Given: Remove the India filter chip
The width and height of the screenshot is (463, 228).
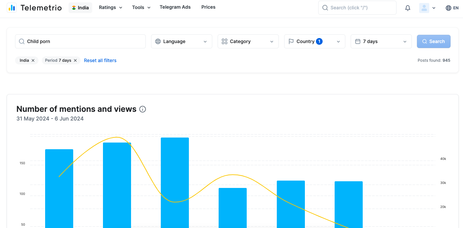Looking at the screenshot, I should [33, 60].
